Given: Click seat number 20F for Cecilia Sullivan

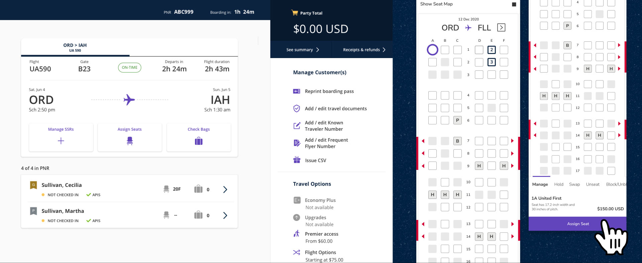Looking at the screenshot, I should point(177,189).
